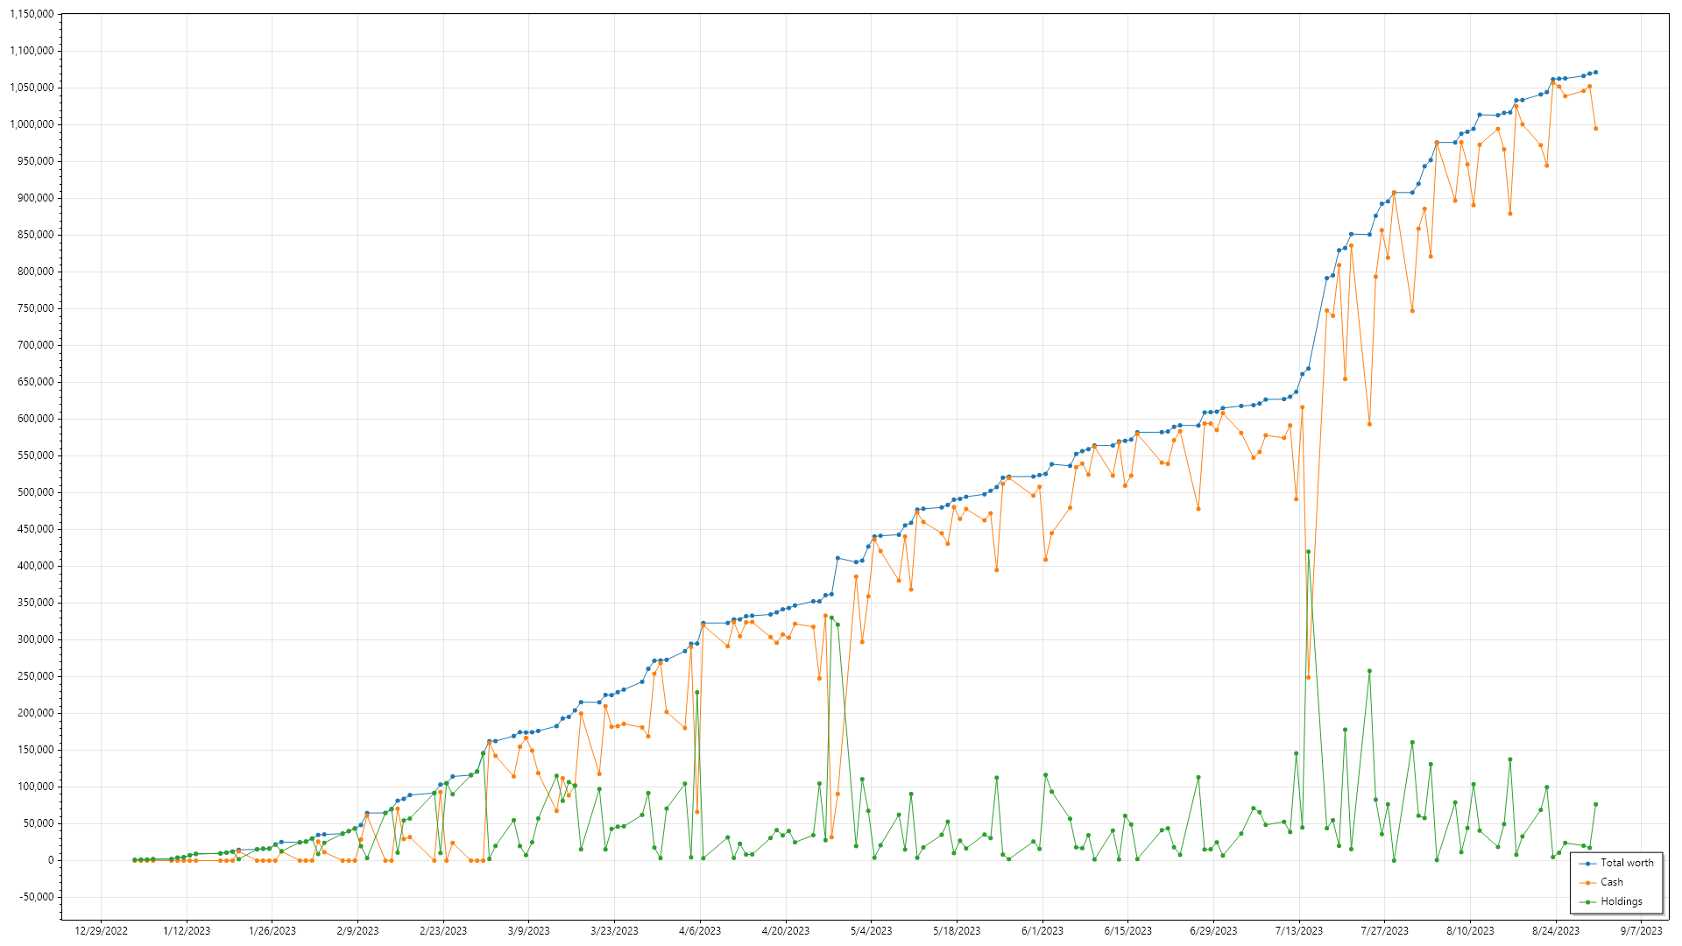Click the 6/1/2023 date label on x-axis
Image resolution: width=1682 pixels, height=946 pixels.
1042,931
